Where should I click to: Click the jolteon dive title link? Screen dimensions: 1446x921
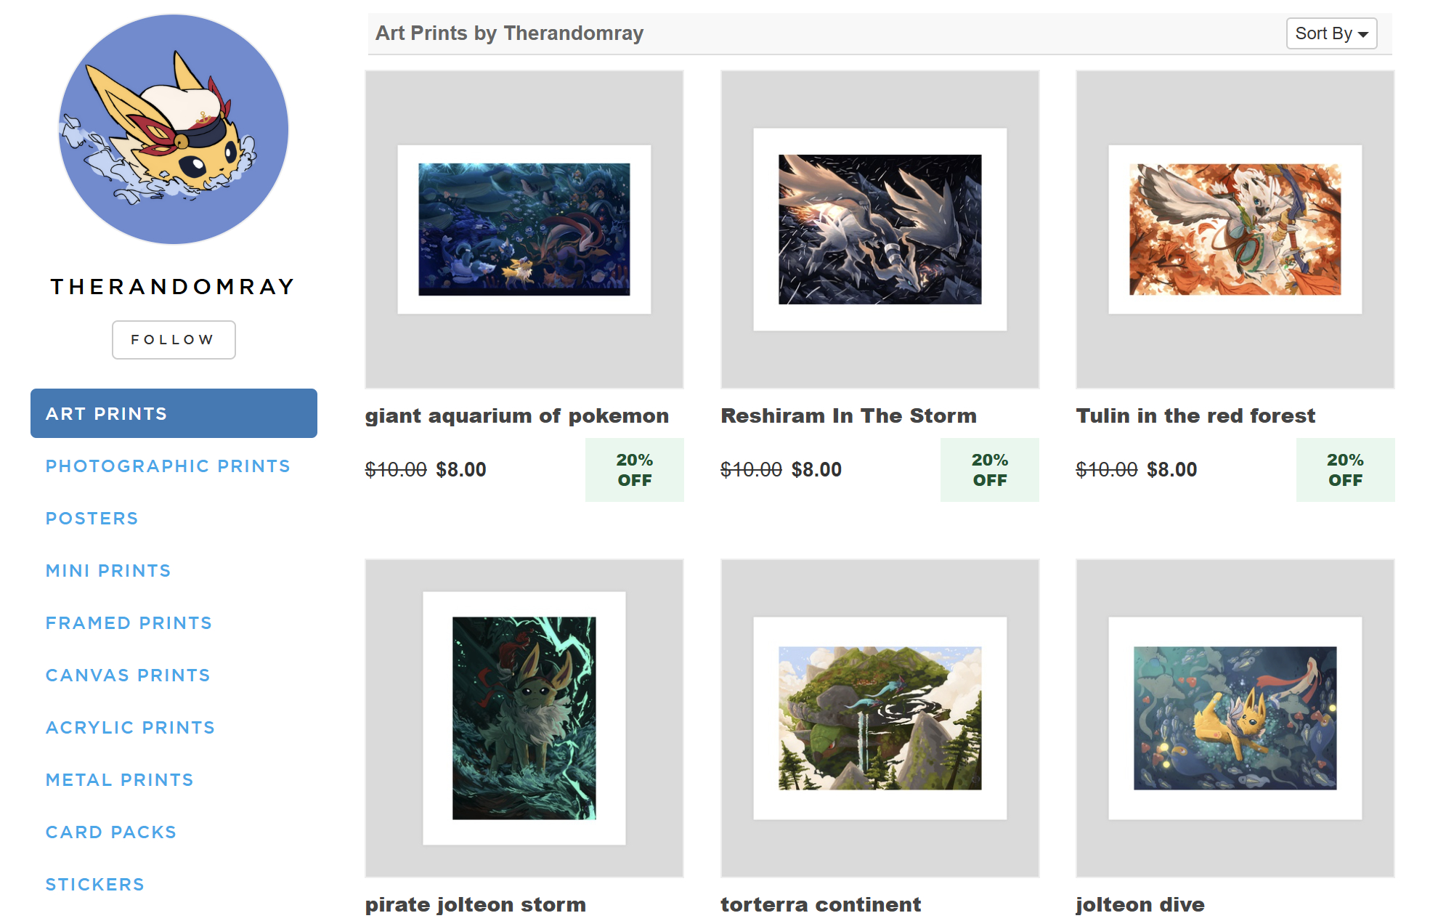1140,905
